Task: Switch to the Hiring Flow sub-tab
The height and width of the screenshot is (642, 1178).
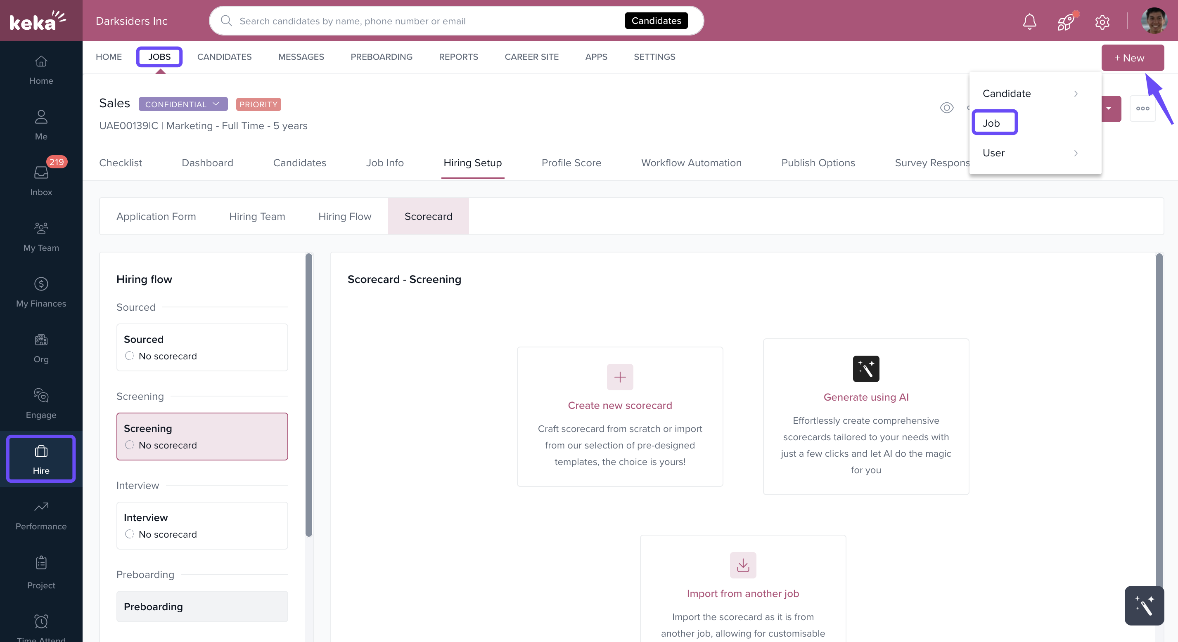Action: pos(344,217)
